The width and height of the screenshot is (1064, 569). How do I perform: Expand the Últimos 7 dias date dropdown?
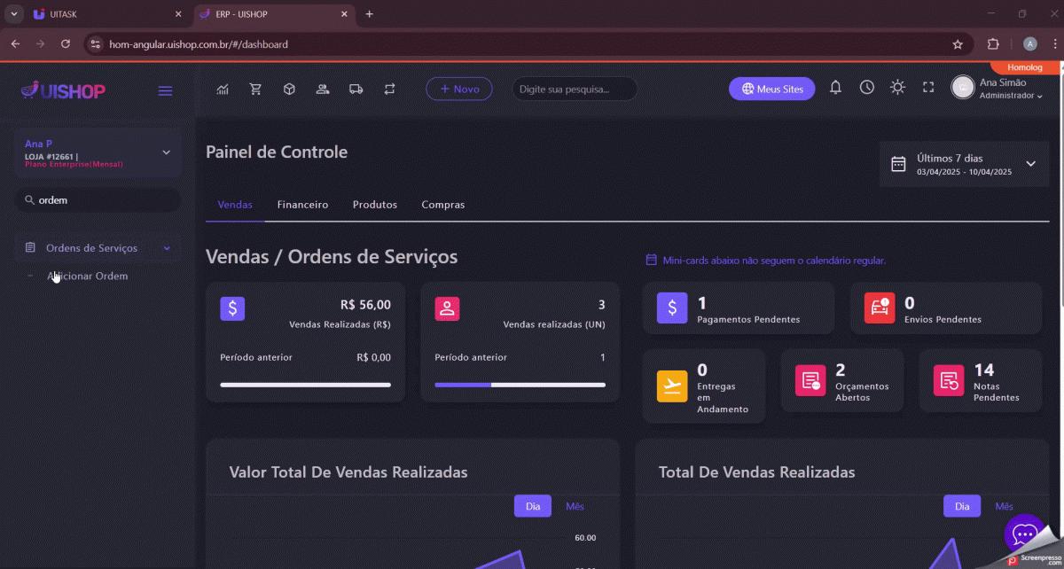point(1030,164)
